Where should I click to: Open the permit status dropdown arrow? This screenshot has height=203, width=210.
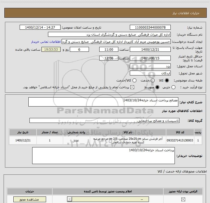(70, 199)
